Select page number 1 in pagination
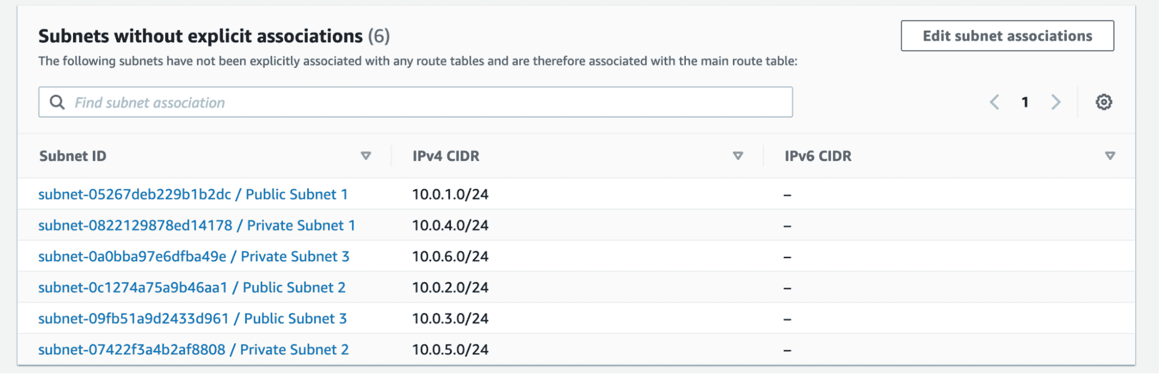1159x374 pixels. tap(1025, 102)
